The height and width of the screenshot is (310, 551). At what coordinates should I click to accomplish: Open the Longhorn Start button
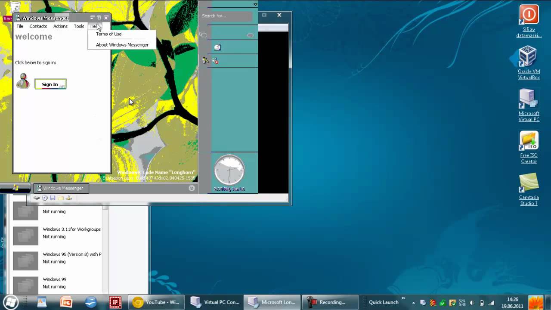click(x=15, y=188)
